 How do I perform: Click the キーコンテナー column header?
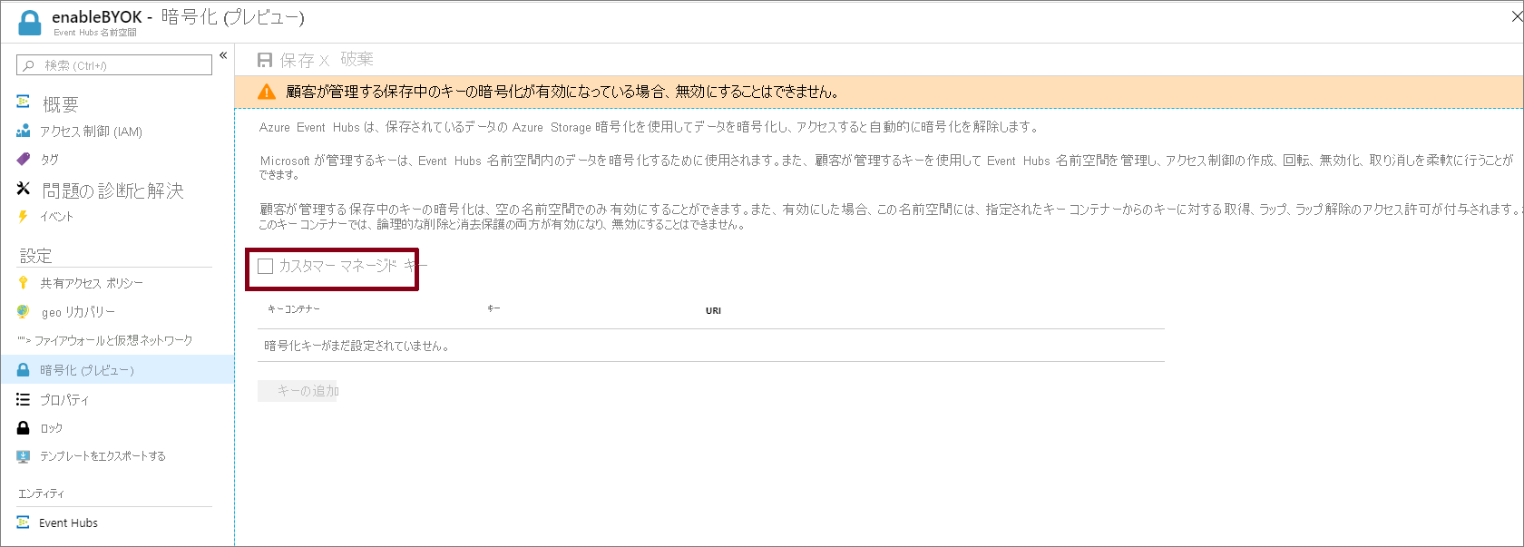coord(294,309)
